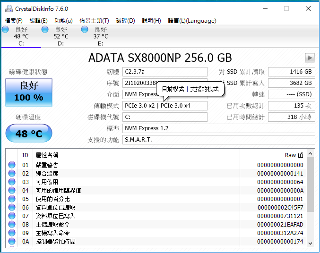
Task: Click the 磁碟健康狀態 label
Action: point(28,72)
